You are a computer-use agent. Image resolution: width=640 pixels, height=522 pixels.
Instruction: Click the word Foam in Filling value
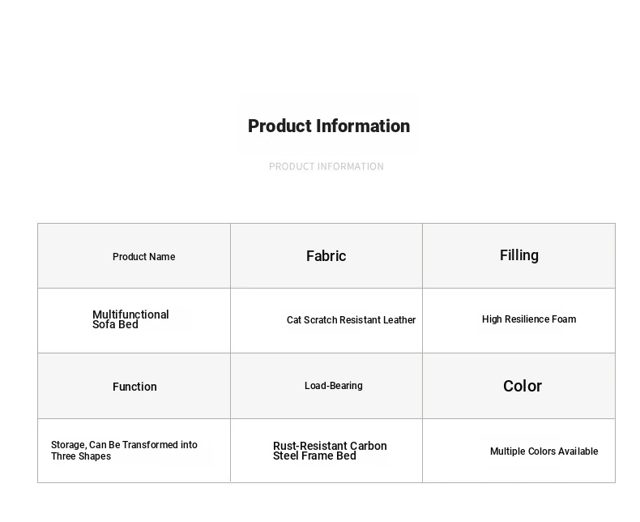point(564,319)
